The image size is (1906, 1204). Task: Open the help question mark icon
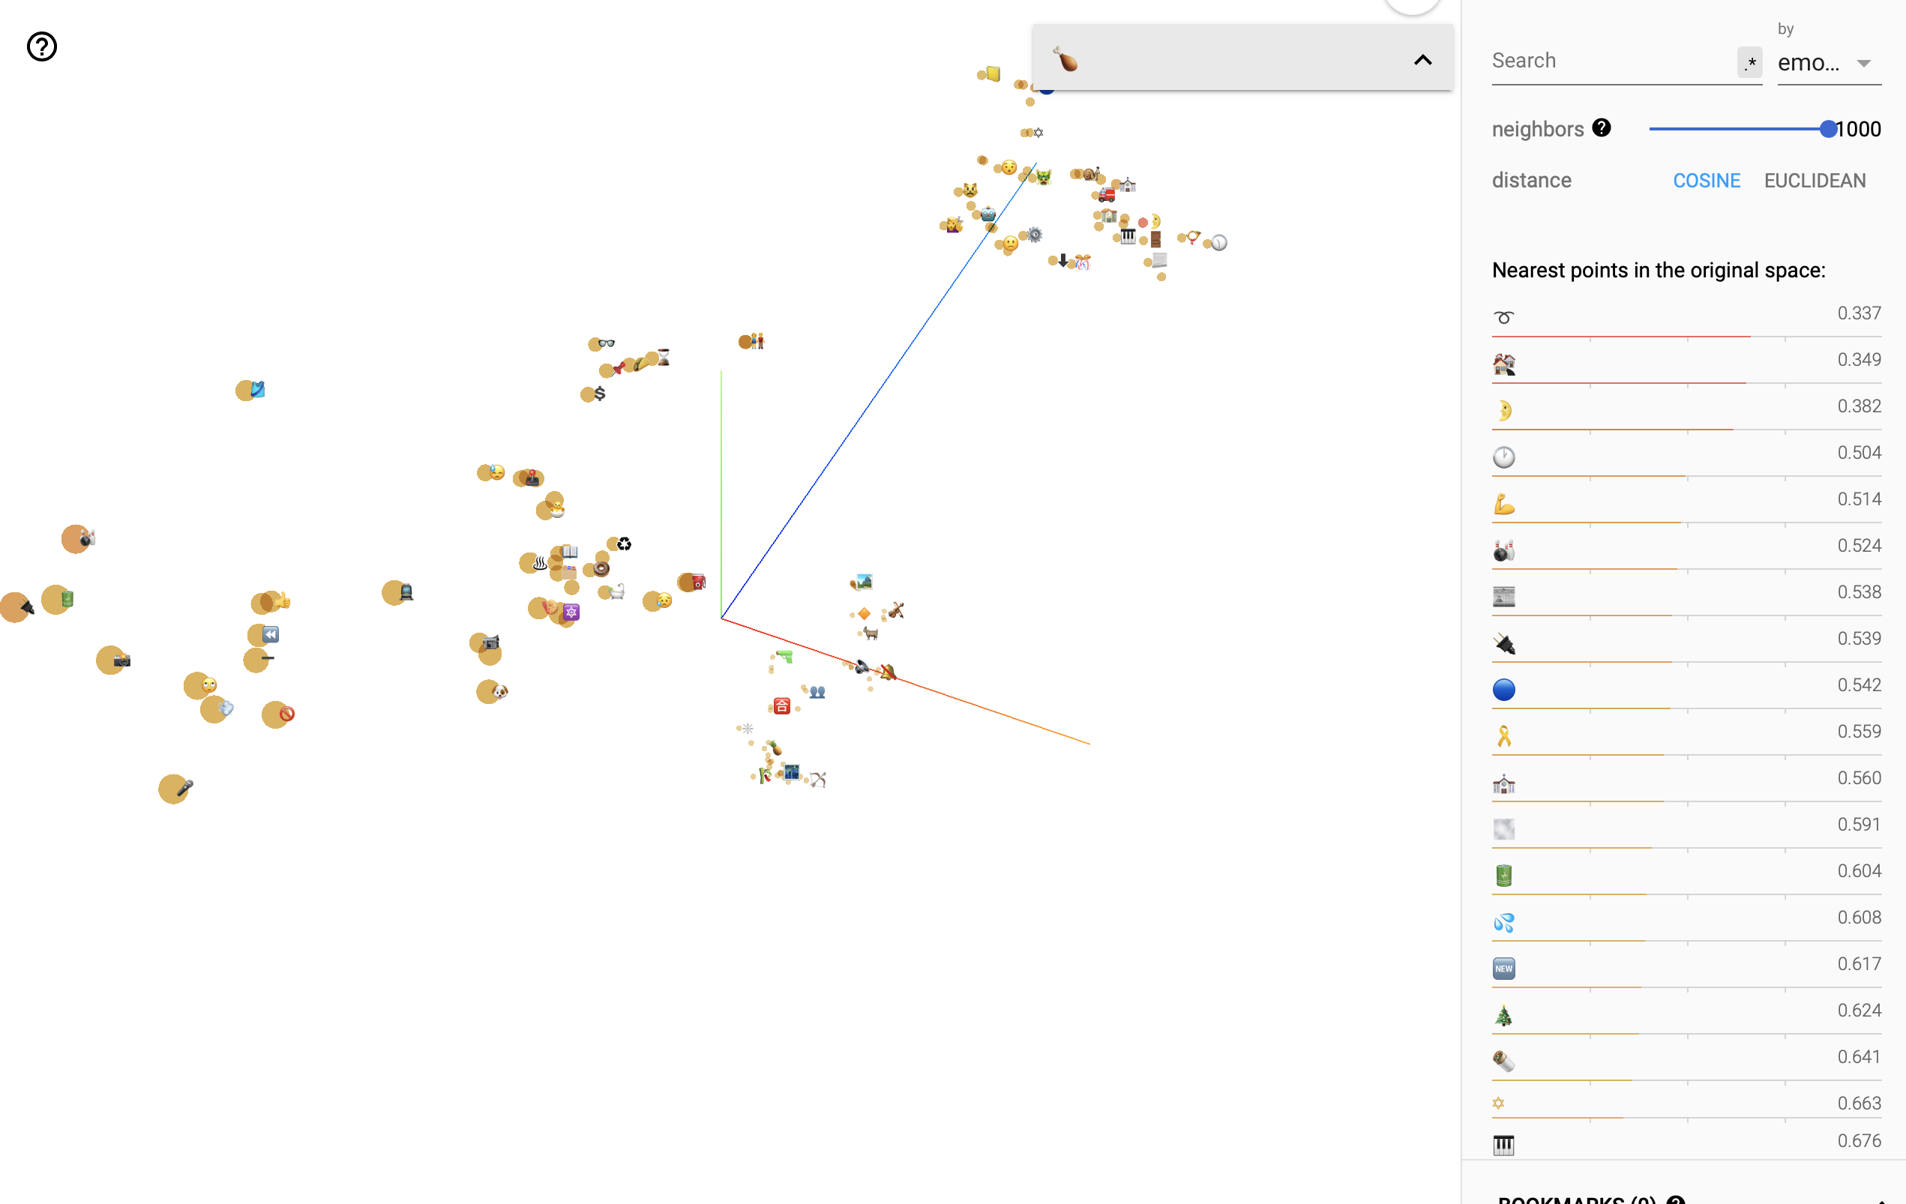[42, 46]
